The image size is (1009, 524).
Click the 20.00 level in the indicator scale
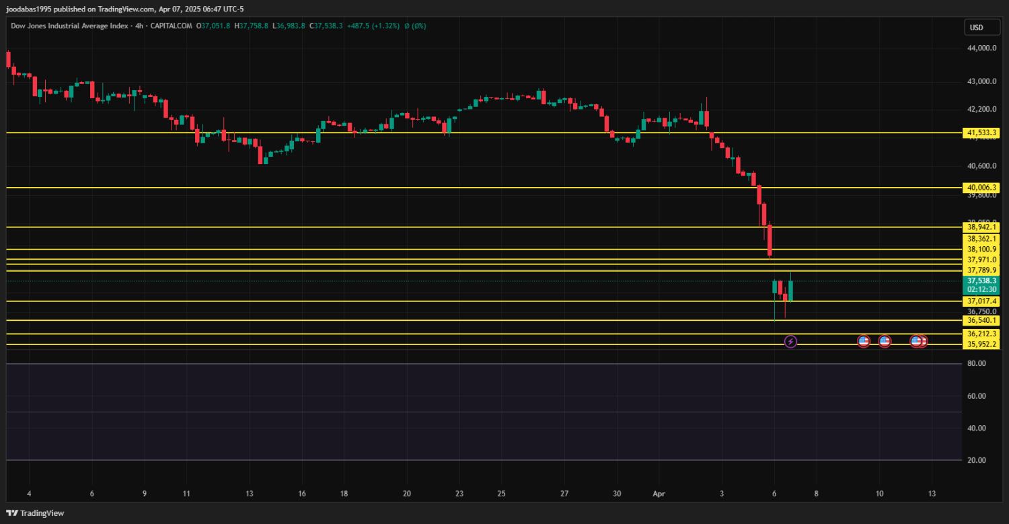click(x=976, y=460)
